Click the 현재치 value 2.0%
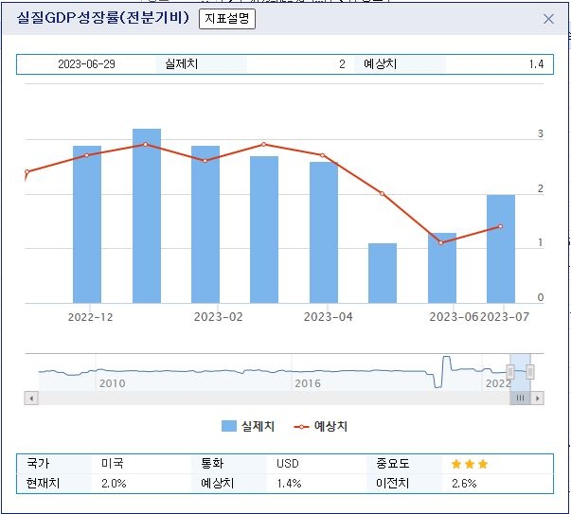Screen dimensions: 571x514 coord(114,484)
